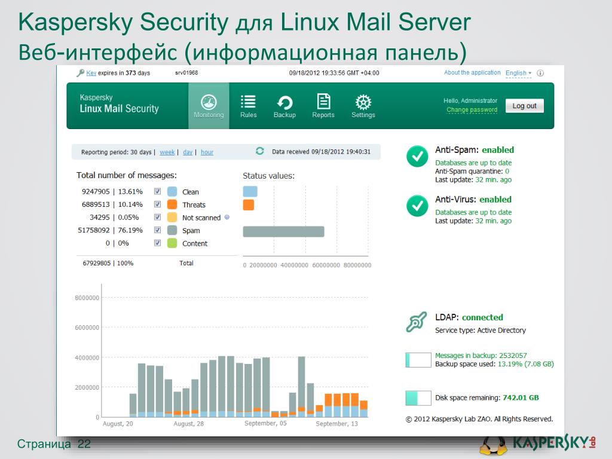Screen dimensions: 612x459
Task: Click the Content green color swatch
Action: (172, 243)
